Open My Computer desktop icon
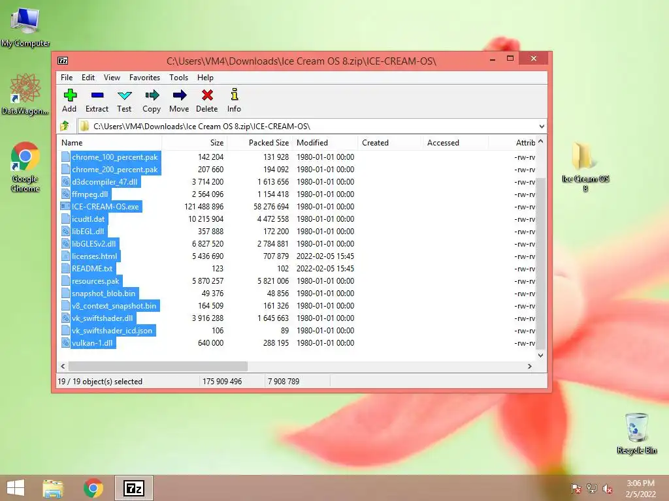The height and width of the screenshot is (501, 669). click(x=25, y=26)
